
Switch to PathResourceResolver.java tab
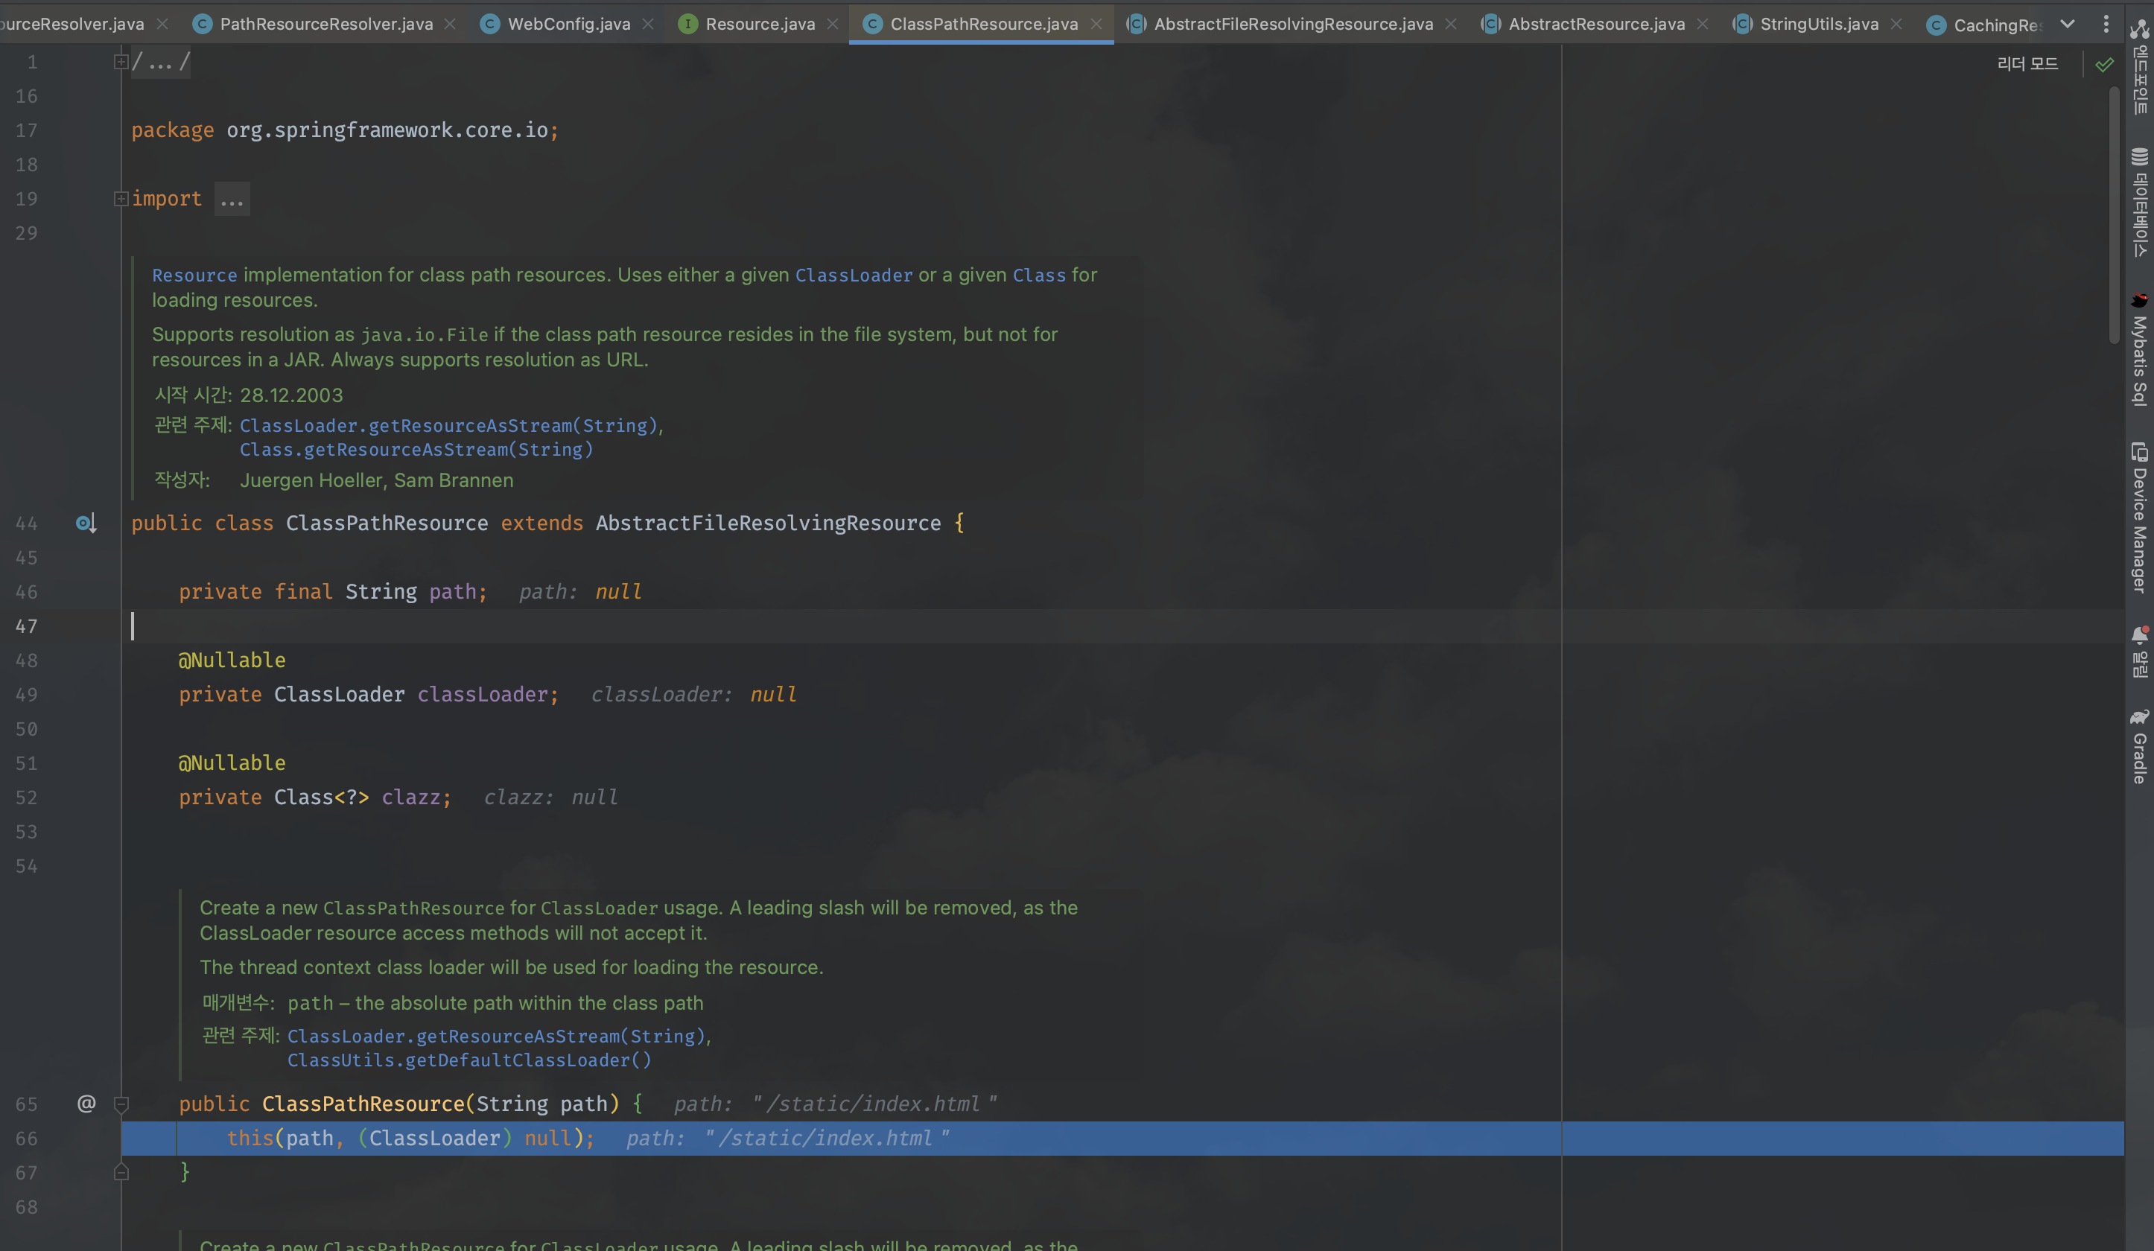326,24
